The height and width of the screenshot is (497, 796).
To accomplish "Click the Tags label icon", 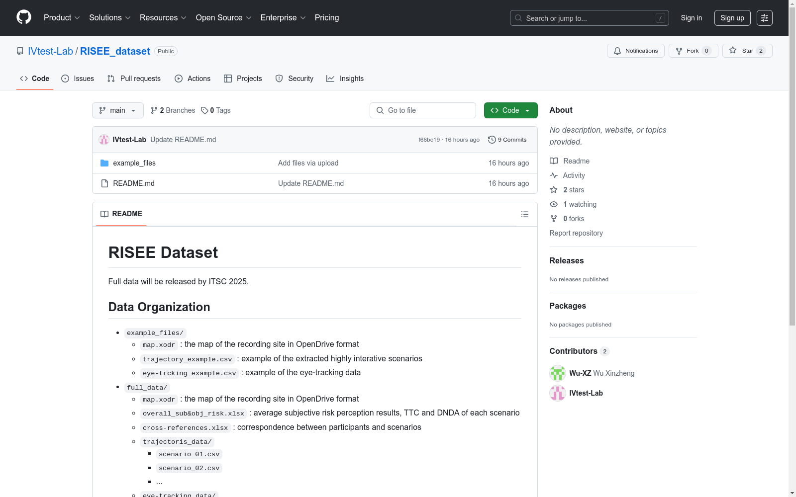I will [204, 110].
